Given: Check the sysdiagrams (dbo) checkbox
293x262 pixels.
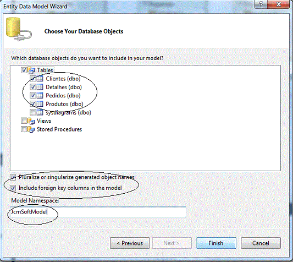Looking at the screenshot, I should pos(32,112).
